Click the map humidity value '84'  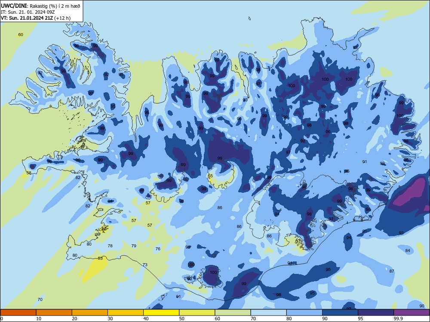coord(408,251)
